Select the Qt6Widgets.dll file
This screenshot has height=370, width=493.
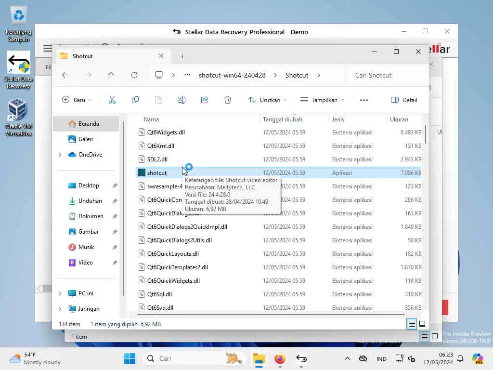279,132
